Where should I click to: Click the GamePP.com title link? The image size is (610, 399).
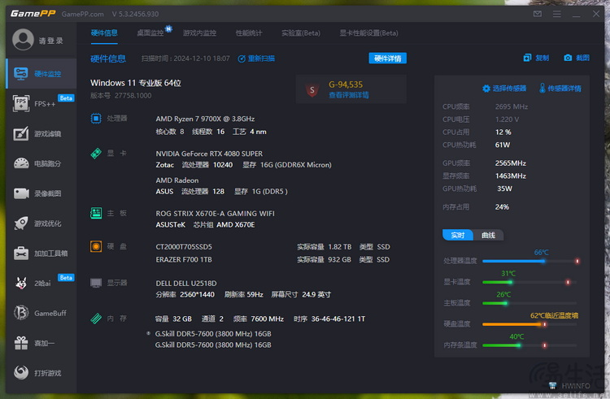pos(82,14)
